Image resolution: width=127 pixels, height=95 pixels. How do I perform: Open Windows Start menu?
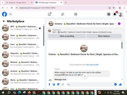coord(3,93)
